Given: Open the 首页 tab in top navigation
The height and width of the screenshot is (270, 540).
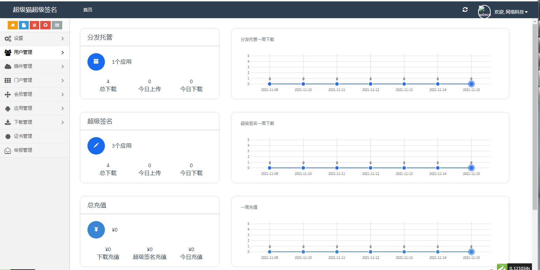Looking at the screenshot, I should coord(88,10).
